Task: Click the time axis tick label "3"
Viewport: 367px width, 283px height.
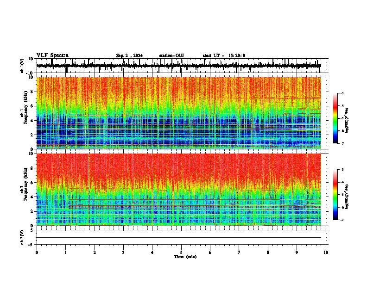Action: point(123,252)
